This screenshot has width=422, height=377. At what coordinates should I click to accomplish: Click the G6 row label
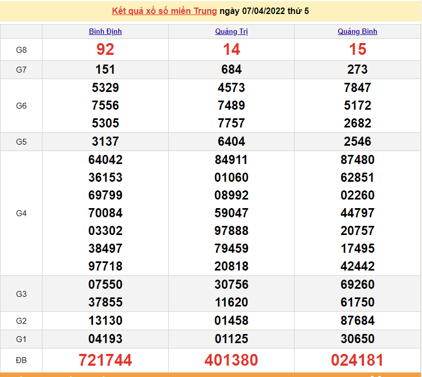point(21,106)
